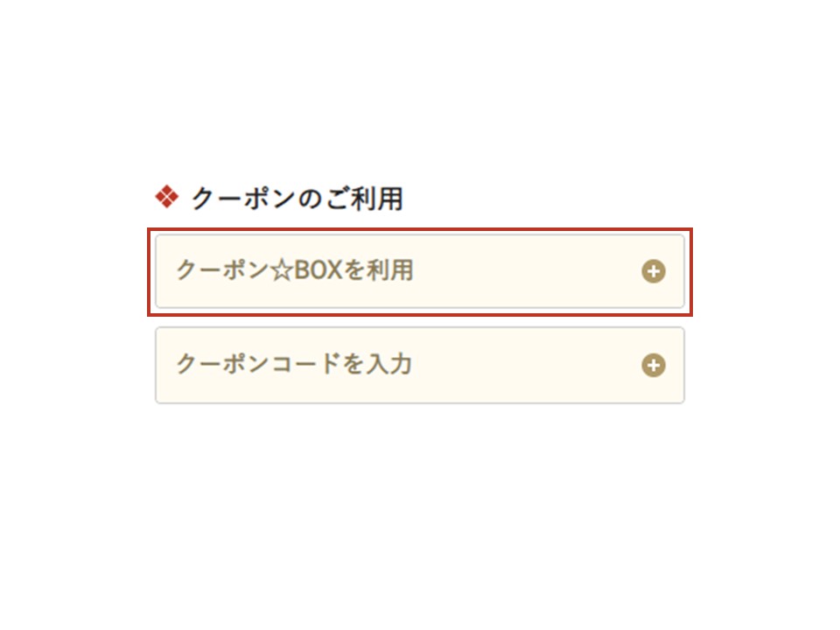This screenshot has width=840, height=630.
Task: Click the クーポン text in the first row
Action: pos(220,271)
